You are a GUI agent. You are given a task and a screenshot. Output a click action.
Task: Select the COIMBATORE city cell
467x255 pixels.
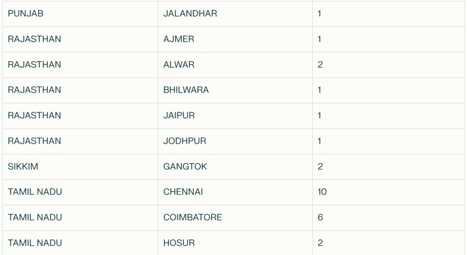235,218
